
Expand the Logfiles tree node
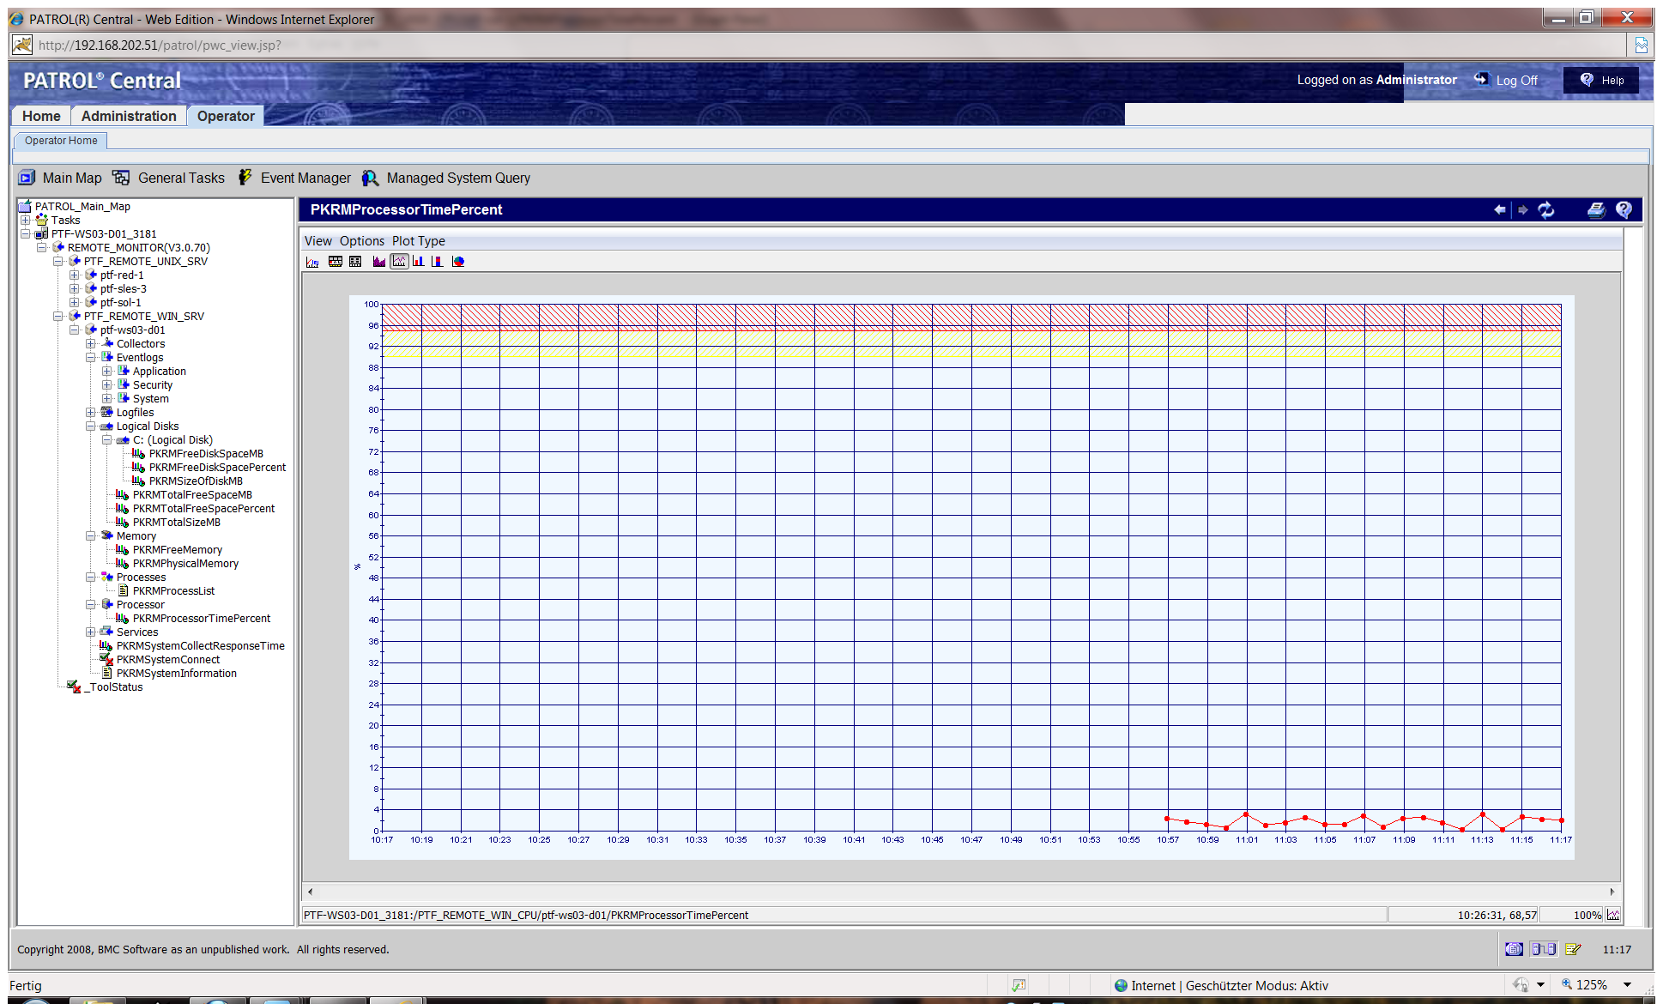[x=91, y=413]
